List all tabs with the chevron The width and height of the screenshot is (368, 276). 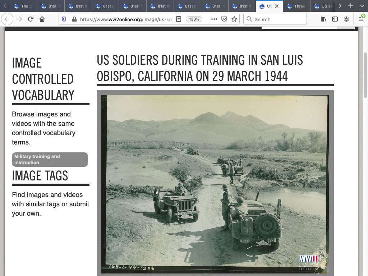[x=340, y=6]
